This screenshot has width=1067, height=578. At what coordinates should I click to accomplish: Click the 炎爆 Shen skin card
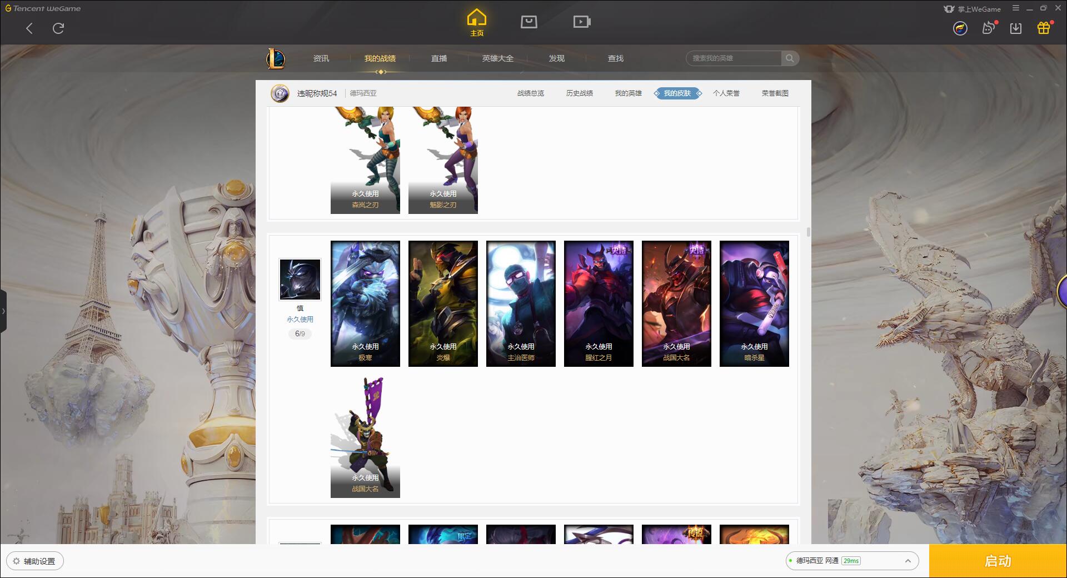click(x=443, y=303)
